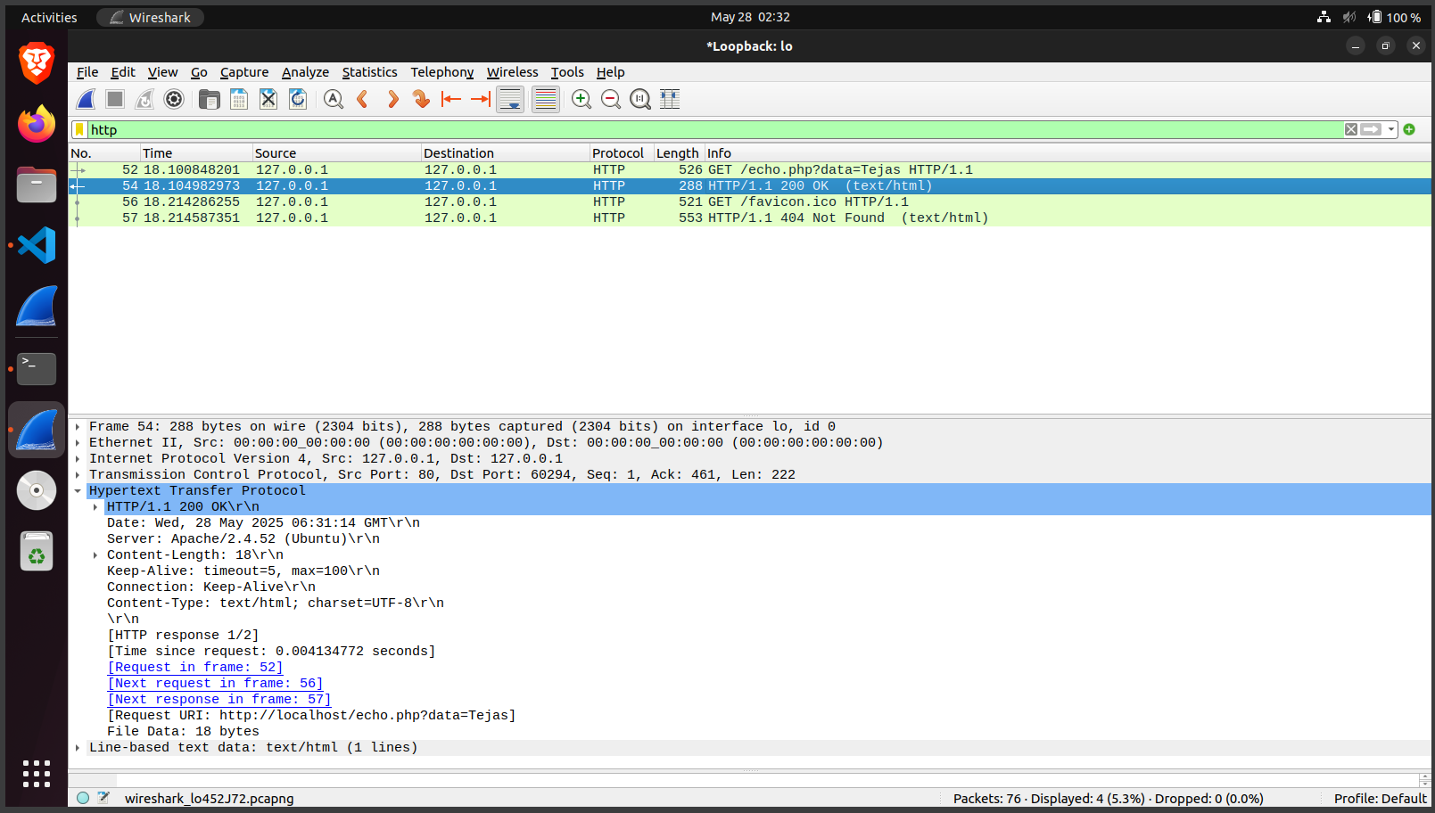This screenshot has width=1435, height=813.
Task: Open Firefox from the Ubuntu dock
Action: coord(37,124)
